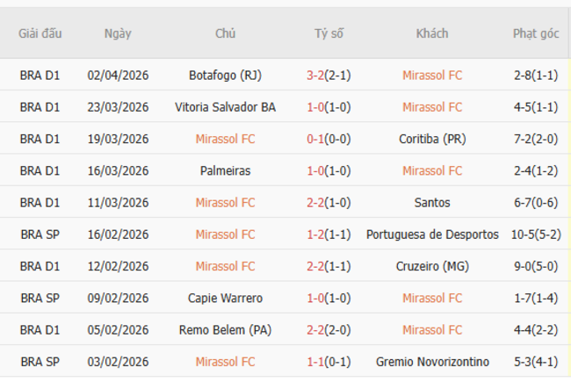Open the Portuguesa de Desportos team link
The height and width of the screenshot is (382, 571).
pyautogui.click(x=432, y=234)
